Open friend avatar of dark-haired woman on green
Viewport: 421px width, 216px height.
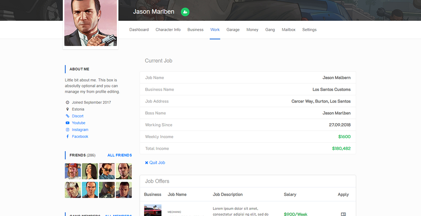(x=90, y=171)
